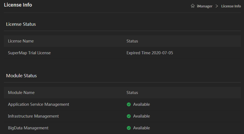Click the home icon in the breadcrumb
The height and width of the screenshot is (134, 244).
[x=193, y=6]
